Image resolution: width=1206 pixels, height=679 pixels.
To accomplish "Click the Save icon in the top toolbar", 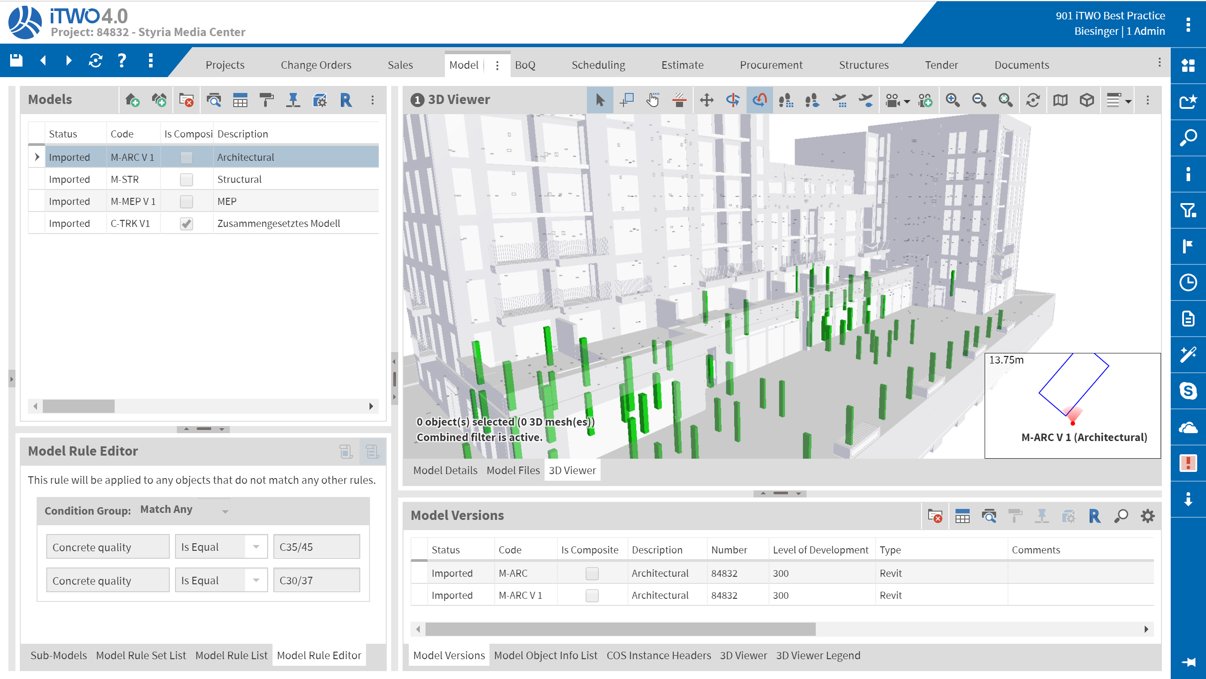I will coord(16,60).
